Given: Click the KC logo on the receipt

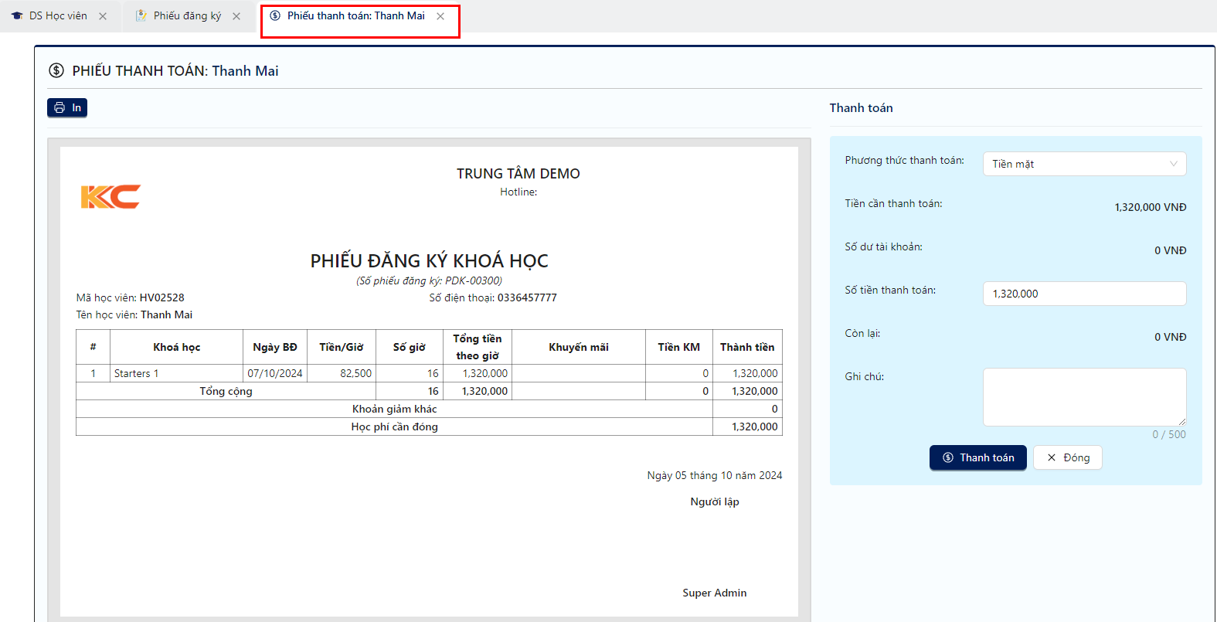Looking at the screenshot, I should tap(110, 197).
